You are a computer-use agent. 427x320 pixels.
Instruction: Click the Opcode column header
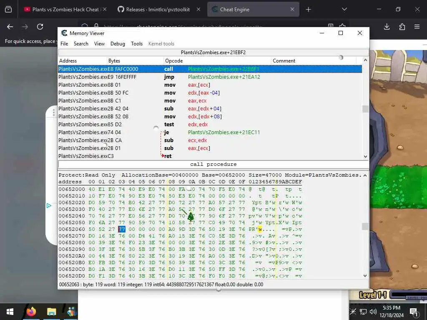[x=218, y=61]
